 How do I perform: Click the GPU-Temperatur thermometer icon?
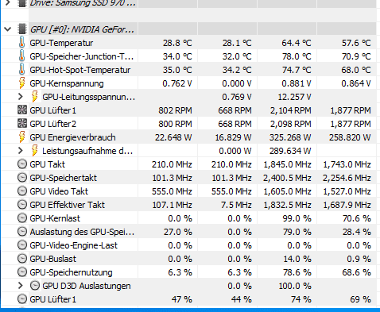click(x=22, y=43)
